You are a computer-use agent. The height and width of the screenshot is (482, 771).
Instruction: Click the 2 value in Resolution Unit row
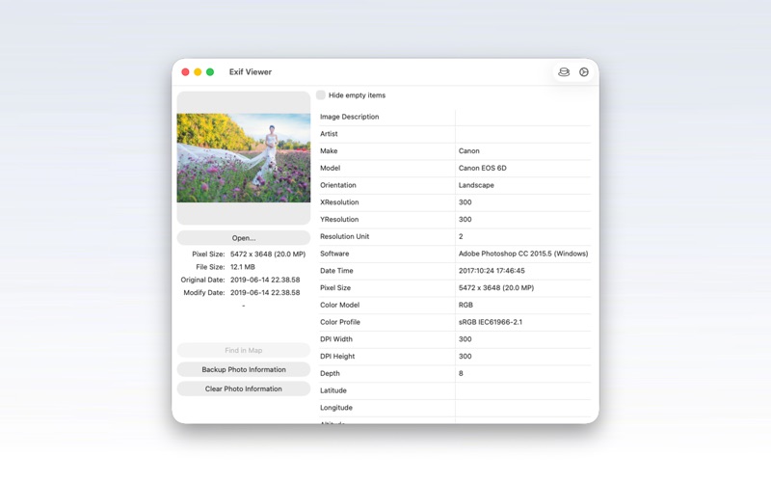[x=461, y=236]
